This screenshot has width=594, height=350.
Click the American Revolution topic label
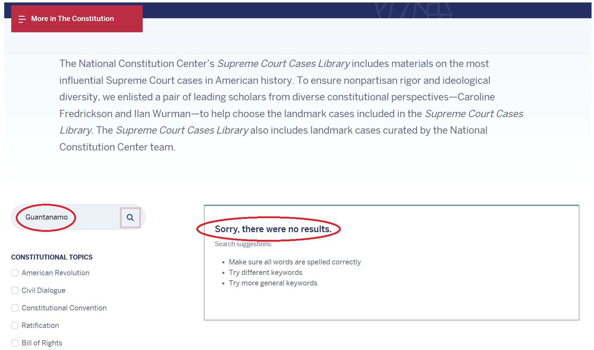tap(55, 273)
